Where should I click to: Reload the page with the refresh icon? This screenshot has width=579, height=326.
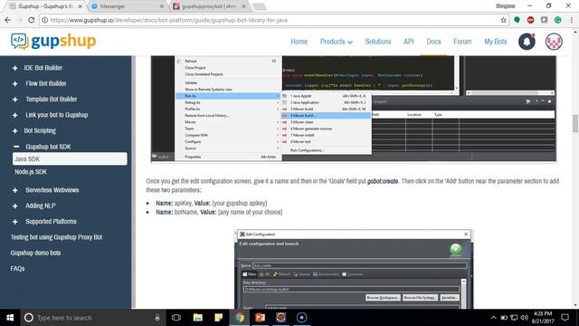[32, 20]
